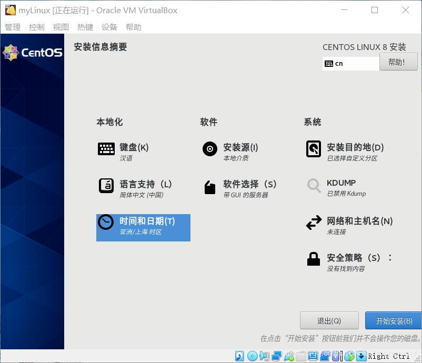Click the shared folders status icon
The width and height of the screenshot is (422, 363).
point(301,356)
